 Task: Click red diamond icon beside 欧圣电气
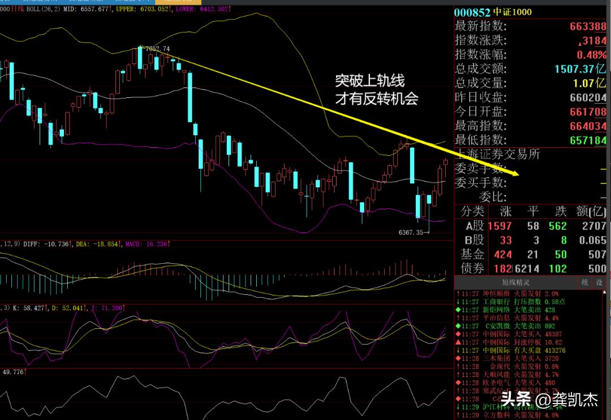458,383
